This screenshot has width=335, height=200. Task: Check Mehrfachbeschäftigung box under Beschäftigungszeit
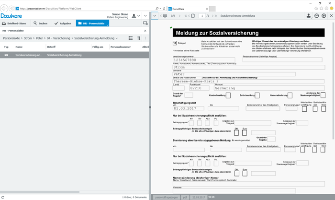tap(304, 109)
